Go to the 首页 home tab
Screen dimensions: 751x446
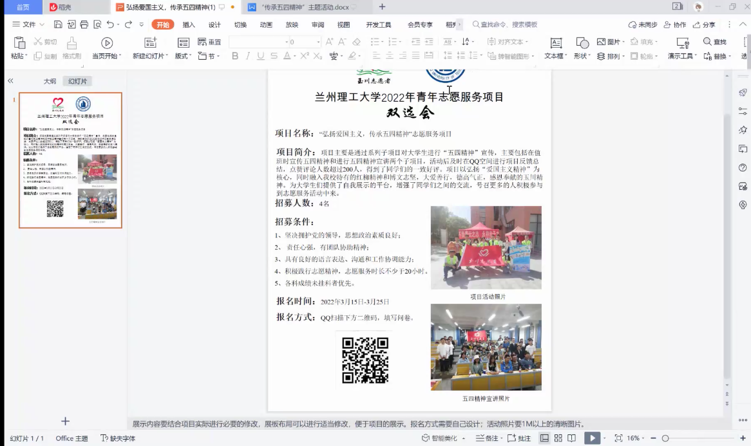point(23,7)
